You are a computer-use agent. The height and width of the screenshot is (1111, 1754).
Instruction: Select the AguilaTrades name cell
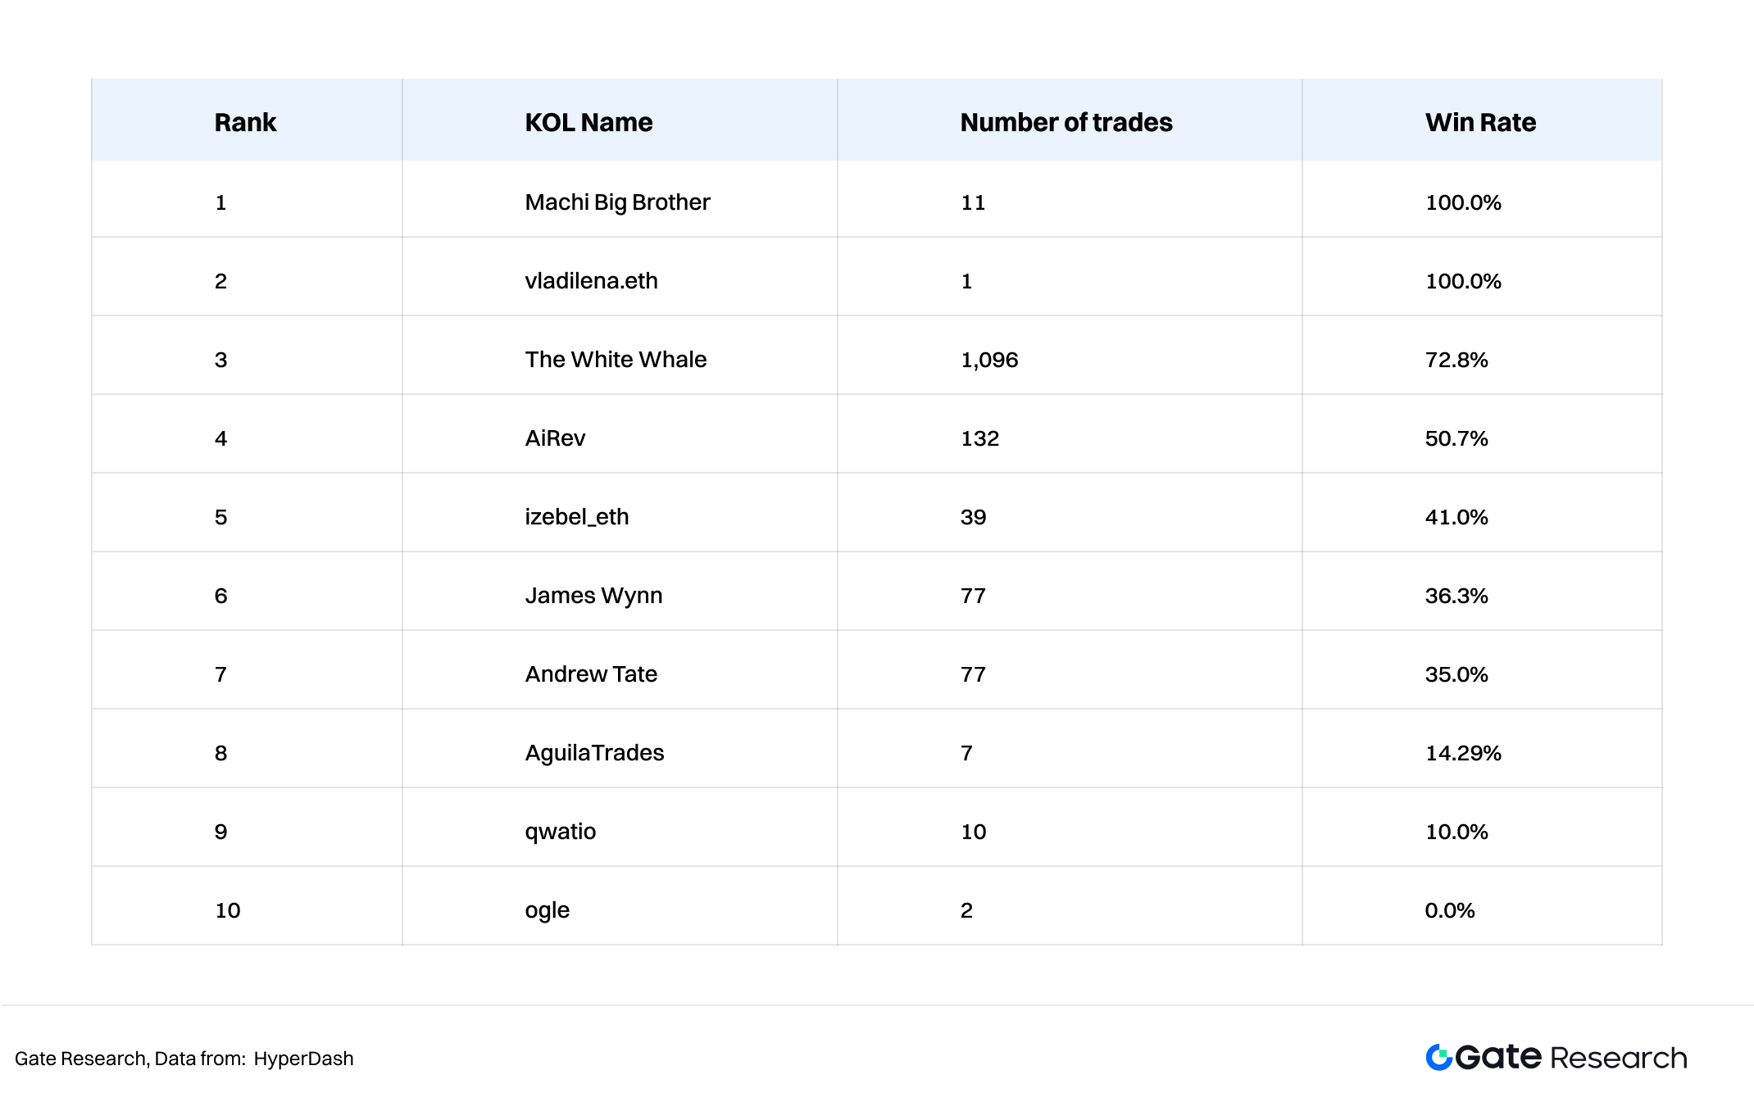coord(594,753)
